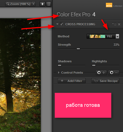Add a positive control point
Image resolution: width=123 pixels, height=132 pixels.
[101, 73]
